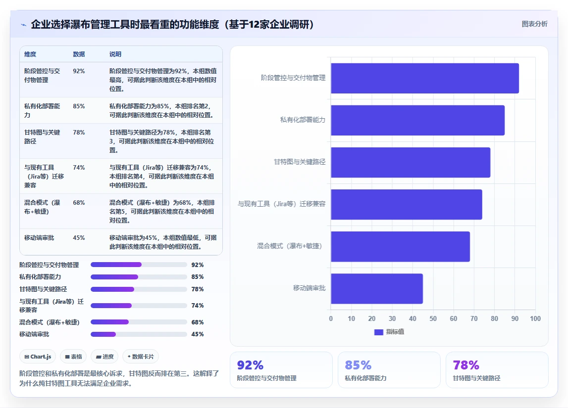568x408 pixels.
Task: Click the 混合模式 (瀑布+敏捷) progress bar
Action: [139, 322]
